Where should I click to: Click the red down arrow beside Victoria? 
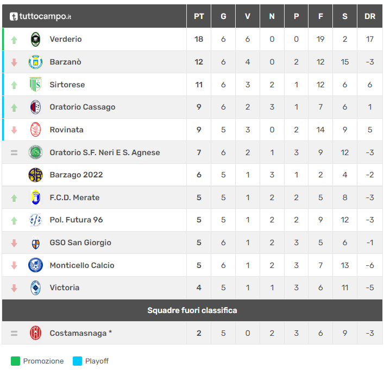14,288
